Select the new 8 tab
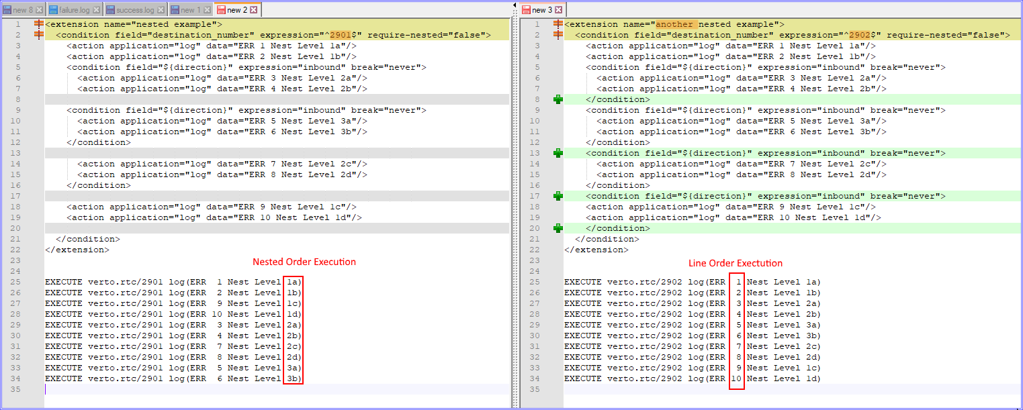 23,10
